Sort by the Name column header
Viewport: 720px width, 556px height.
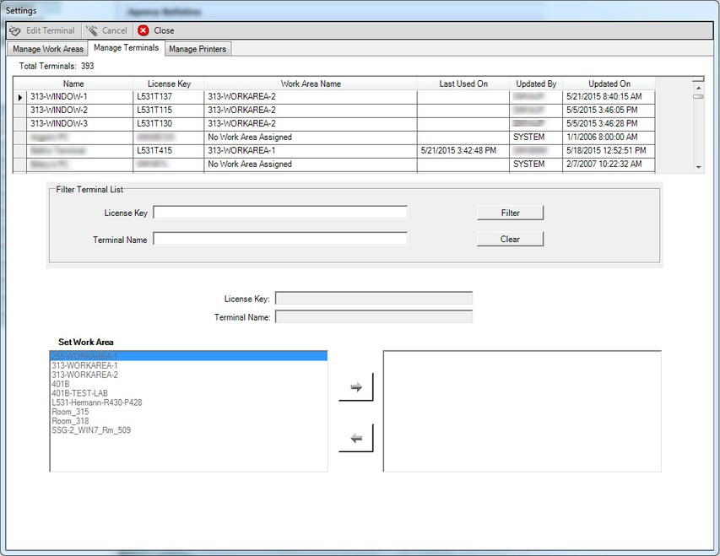73,84
